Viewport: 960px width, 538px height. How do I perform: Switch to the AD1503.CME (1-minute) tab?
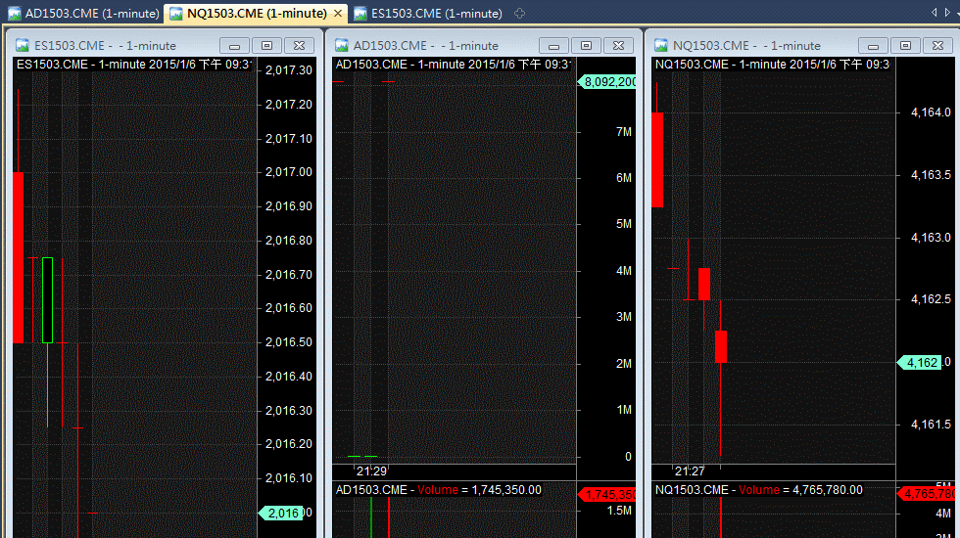click(x=83, y=14)
